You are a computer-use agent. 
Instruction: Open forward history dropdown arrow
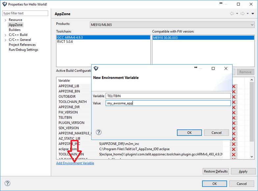coord(247,14)
